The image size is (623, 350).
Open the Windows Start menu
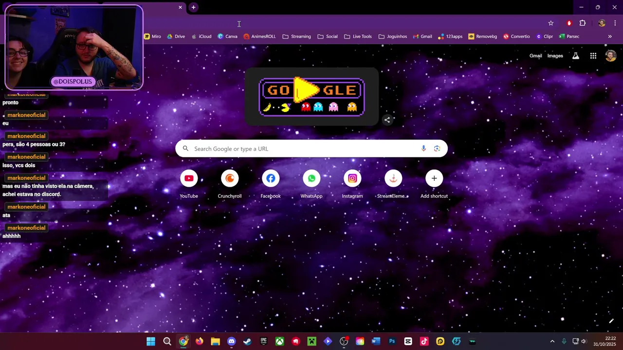[x=151, y=341]
